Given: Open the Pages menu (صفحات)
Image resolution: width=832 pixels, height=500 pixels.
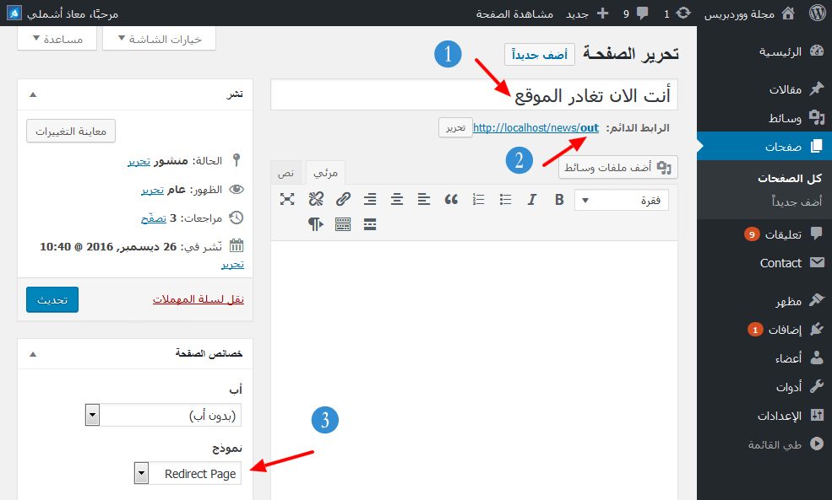Looking at the screenshot, I should tap(764, 146).
